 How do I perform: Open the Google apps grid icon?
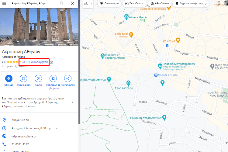[x=218, y=3]
